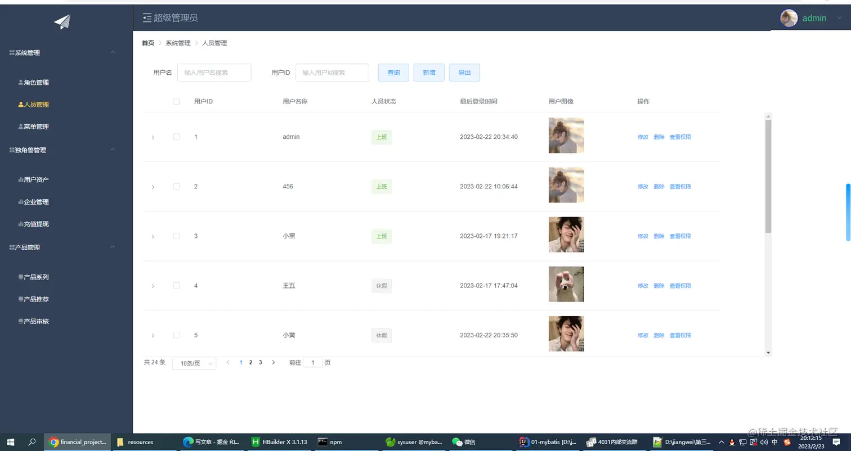Open the Edge 写文章 taskbar item
Image resolution: width=851 pixels, height=451 pixels.
[x=211, y=442]
